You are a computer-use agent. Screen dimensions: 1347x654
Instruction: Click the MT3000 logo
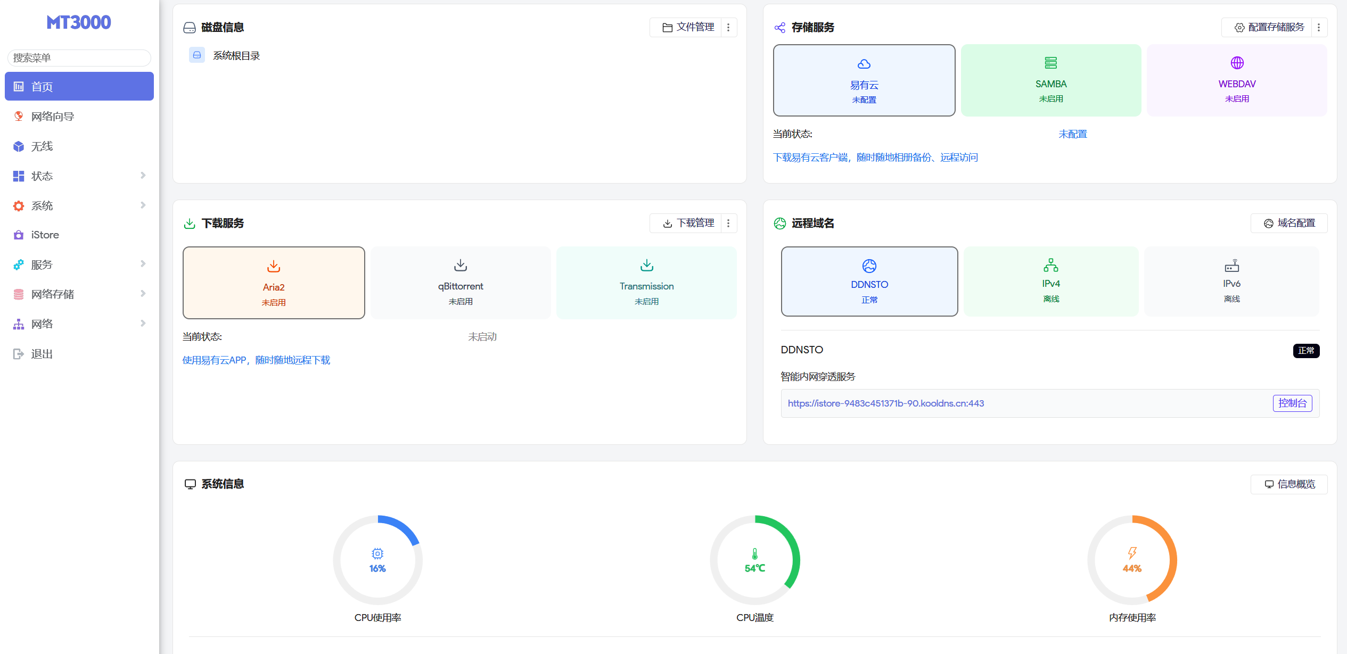click(79, 22)
